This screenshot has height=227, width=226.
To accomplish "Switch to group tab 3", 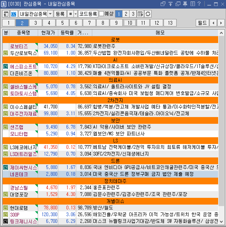I will click(x=35, y=23).
